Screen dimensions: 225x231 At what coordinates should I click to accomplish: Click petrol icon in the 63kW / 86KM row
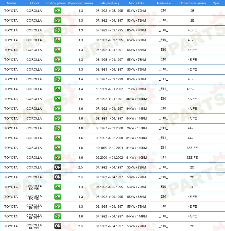(x=58, y=79)
